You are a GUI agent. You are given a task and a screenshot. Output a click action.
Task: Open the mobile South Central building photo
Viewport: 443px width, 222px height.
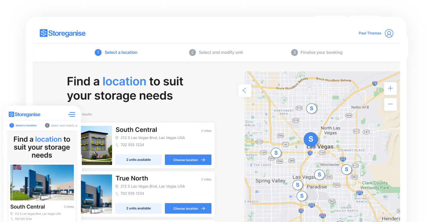coord(42,183)
